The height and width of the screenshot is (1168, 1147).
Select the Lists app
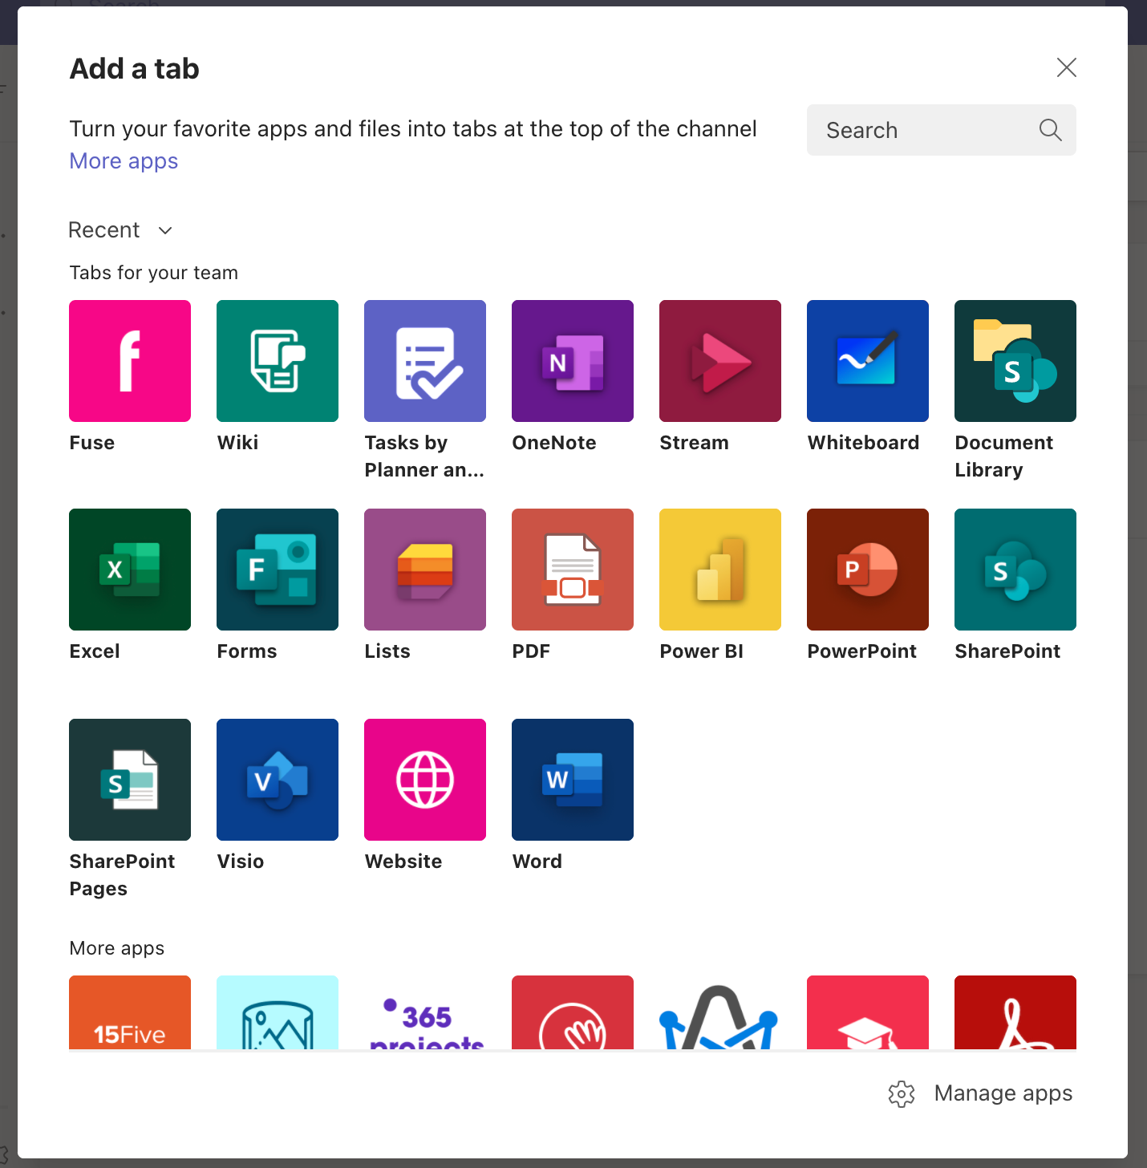coord(424,569)
